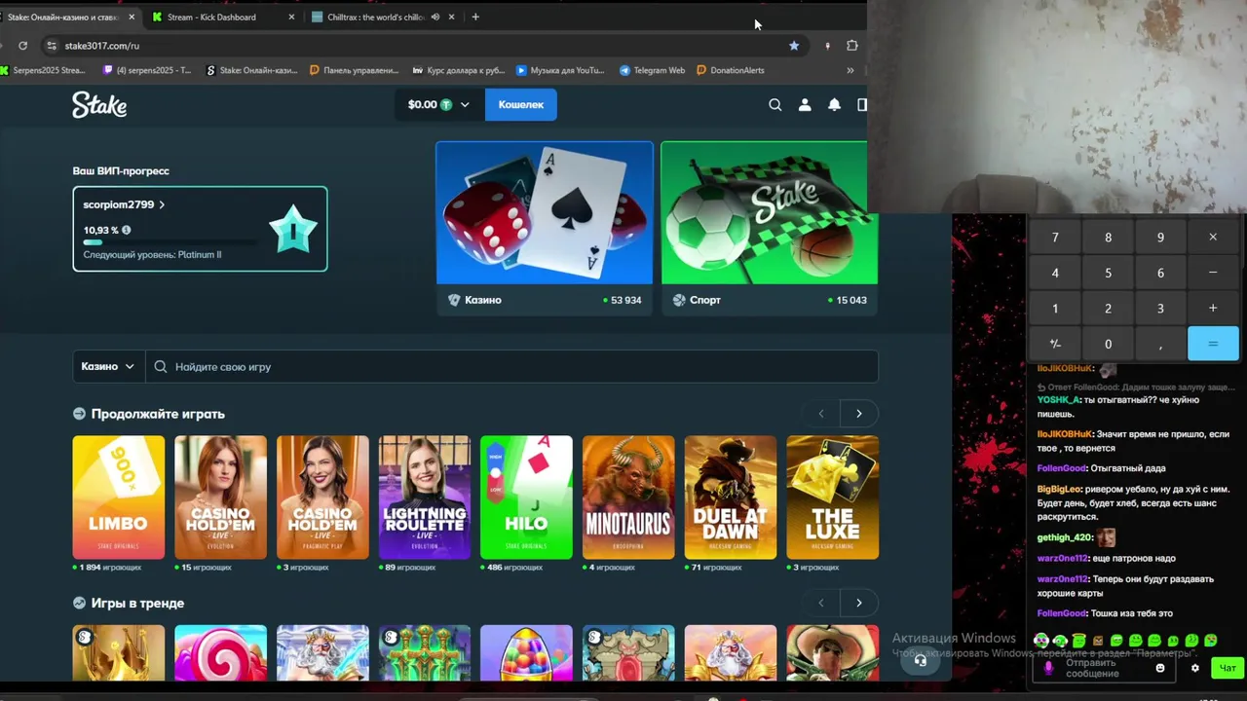1247x701 pixels.
Task: Click the calculator multiply key
Action: point(1213,238)
